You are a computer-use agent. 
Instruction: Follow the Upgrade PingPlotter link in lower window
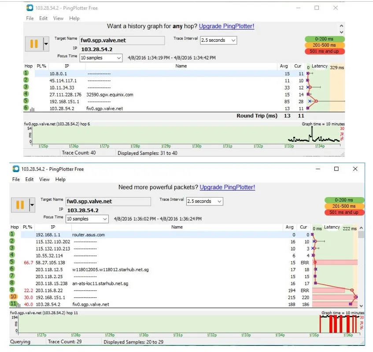(x=227, y=187)
